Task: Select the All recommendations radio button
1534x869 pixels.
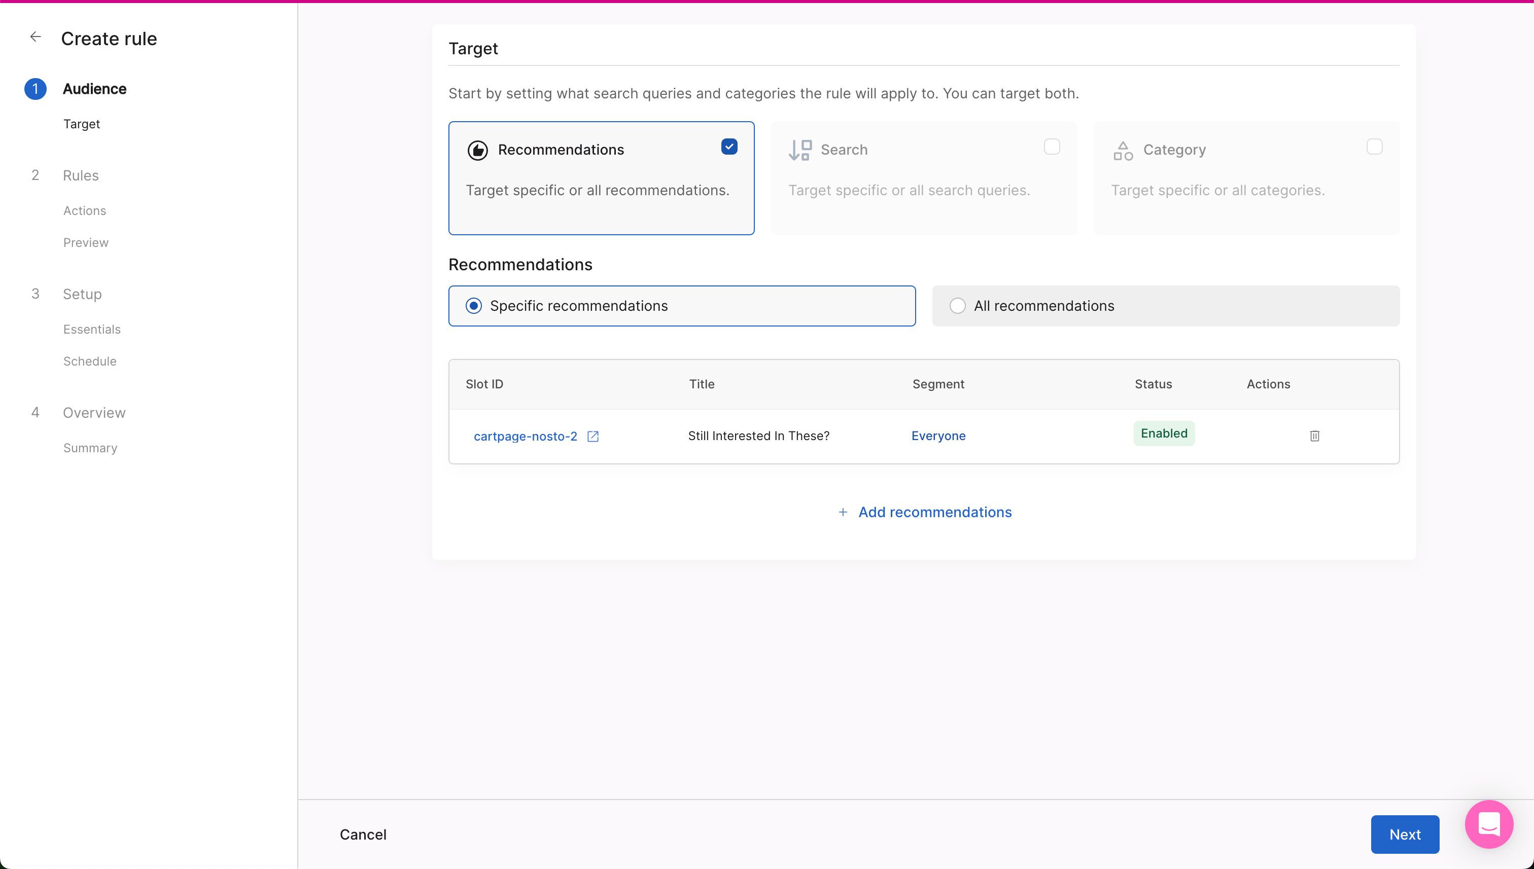Action: (957, 305)
